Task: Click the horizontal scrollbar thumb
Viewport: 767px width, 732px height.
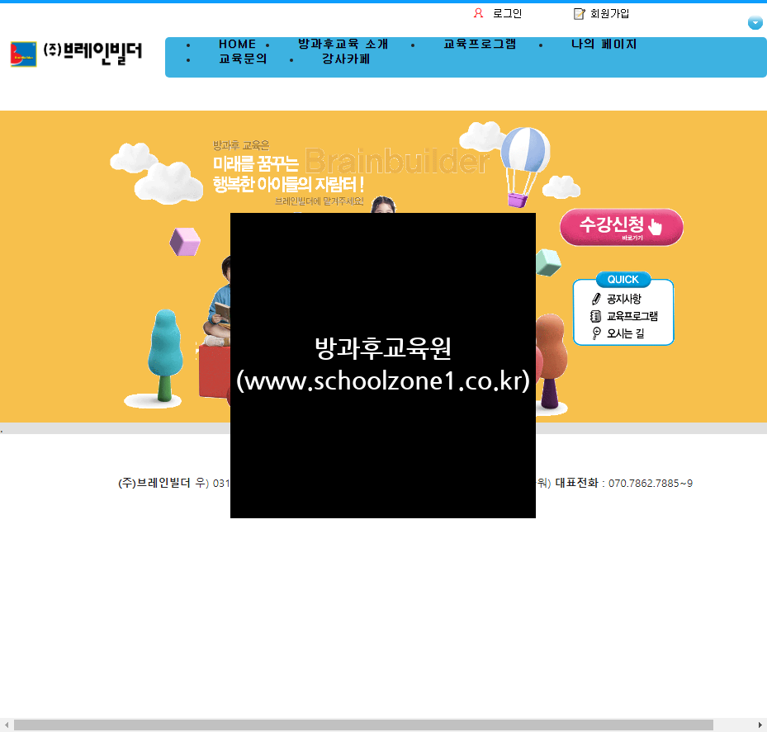Action: coord(363,725)
